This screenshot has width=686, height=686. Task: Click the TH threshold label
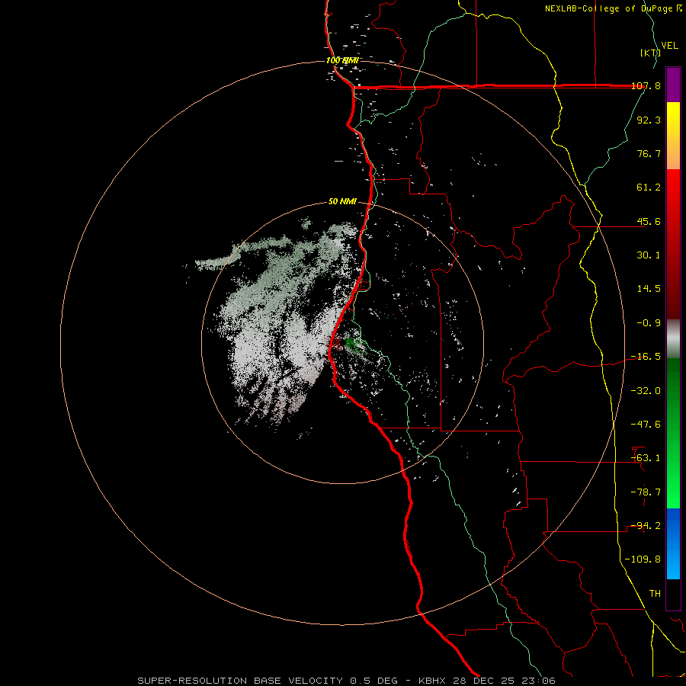(x=655, y=594)
